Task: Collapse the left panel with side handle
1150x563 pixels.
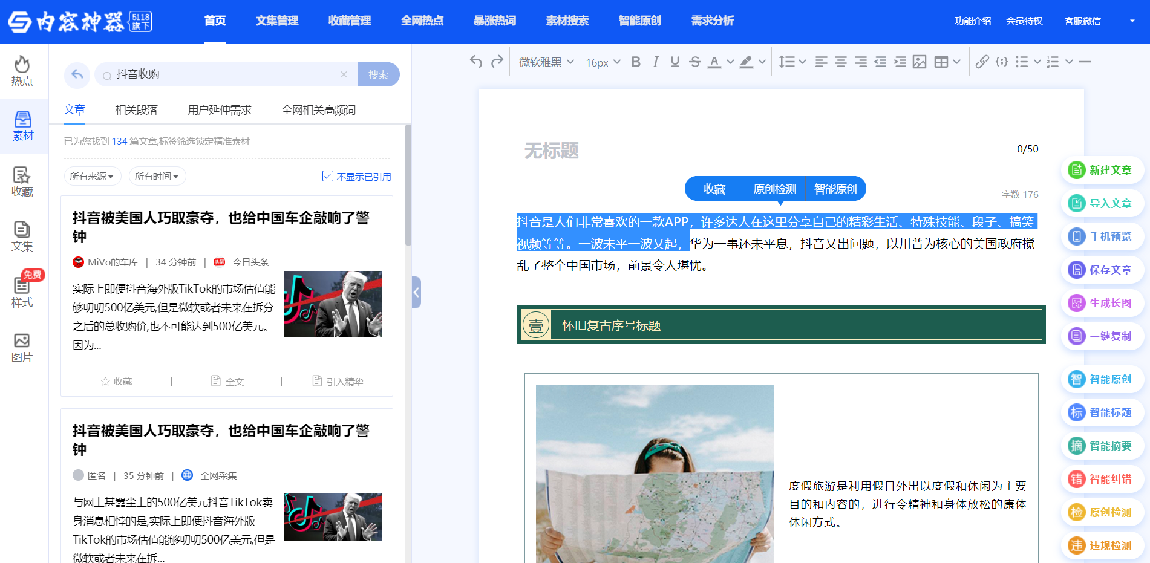Action: click(x=416, y=293)
